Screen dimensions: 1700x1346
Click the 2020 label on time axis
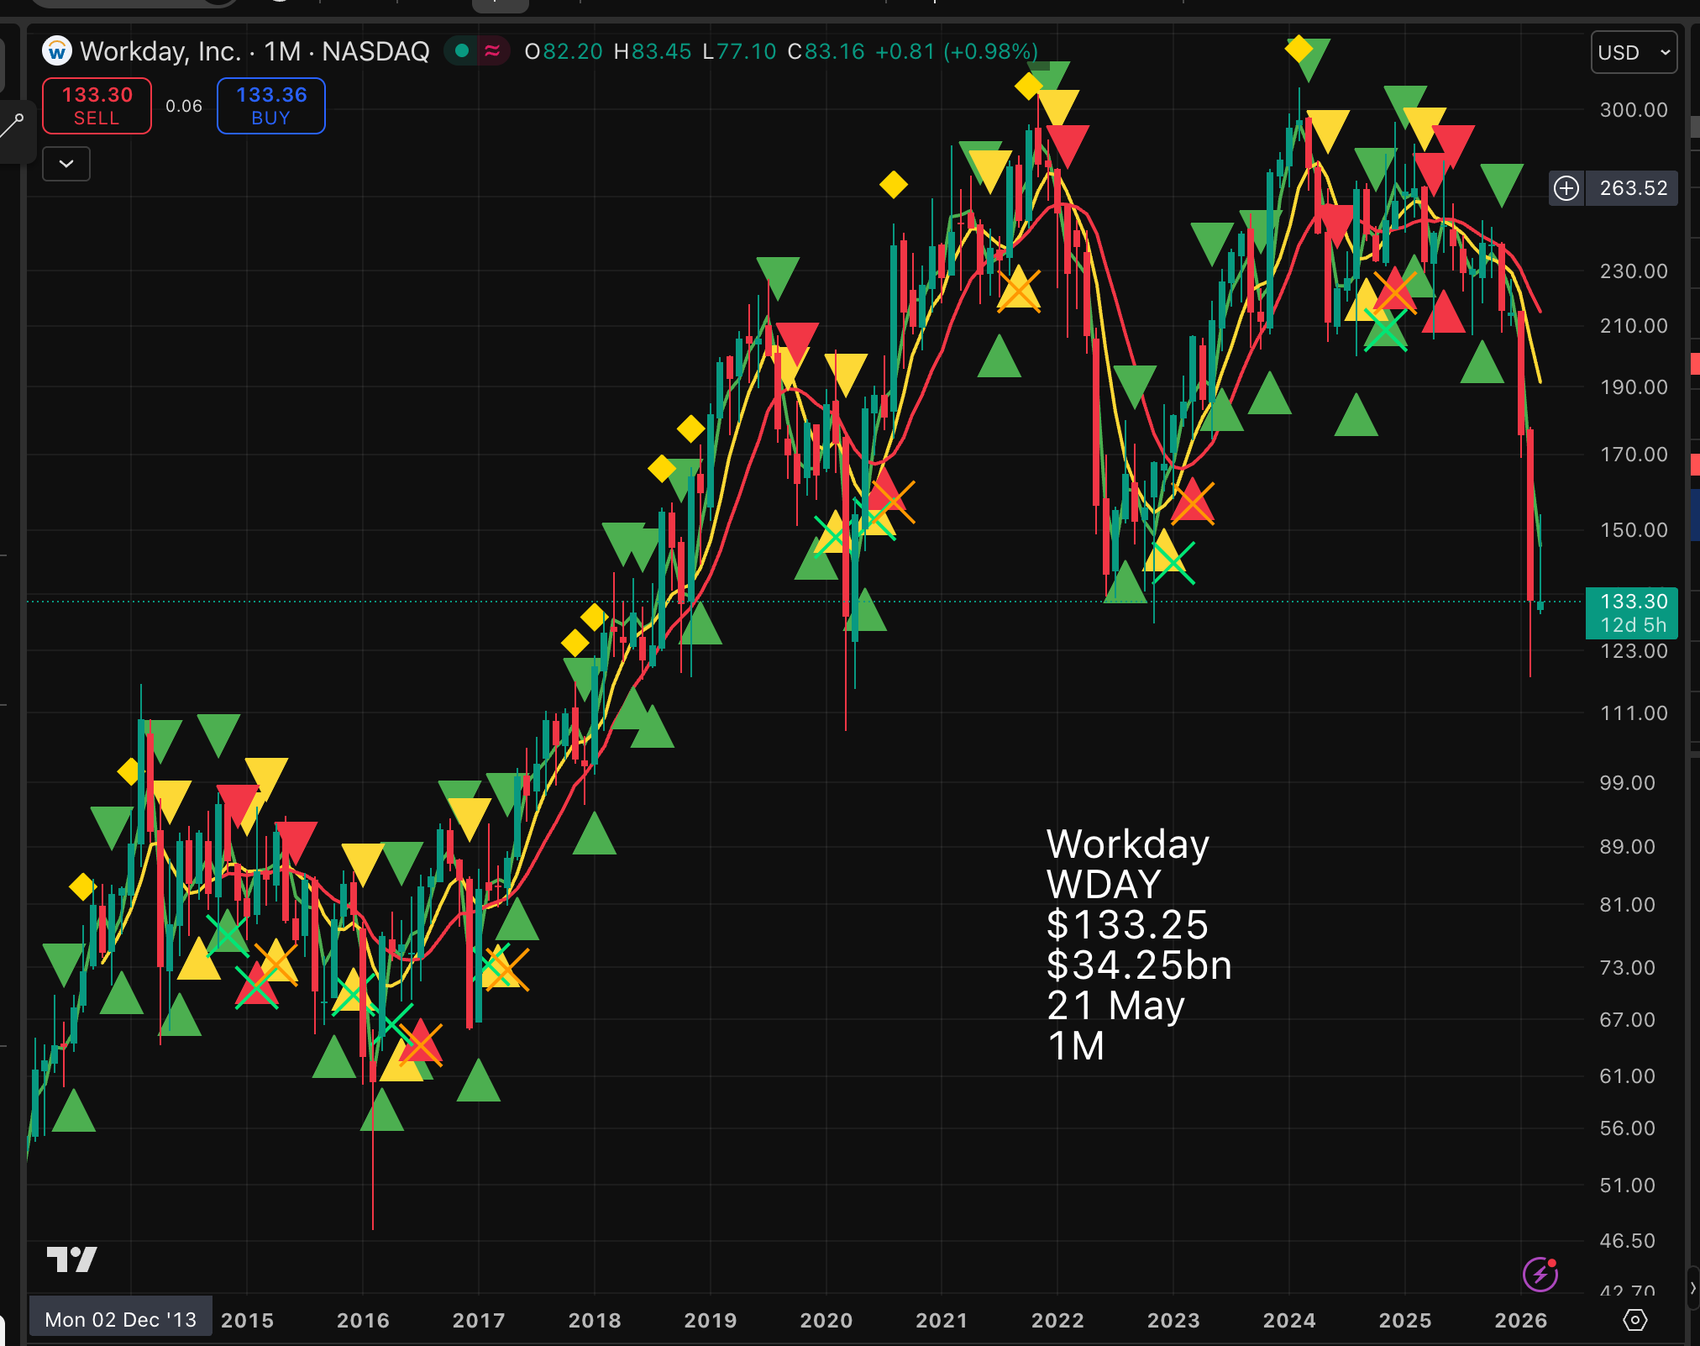click(x=826, y=1320)
